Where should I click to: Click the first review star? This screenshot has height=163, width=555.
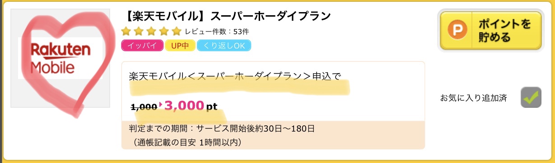click(126, 31)
